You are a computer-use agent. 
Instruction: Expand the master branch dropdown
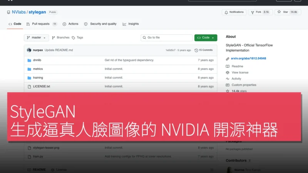pos(36,38)
